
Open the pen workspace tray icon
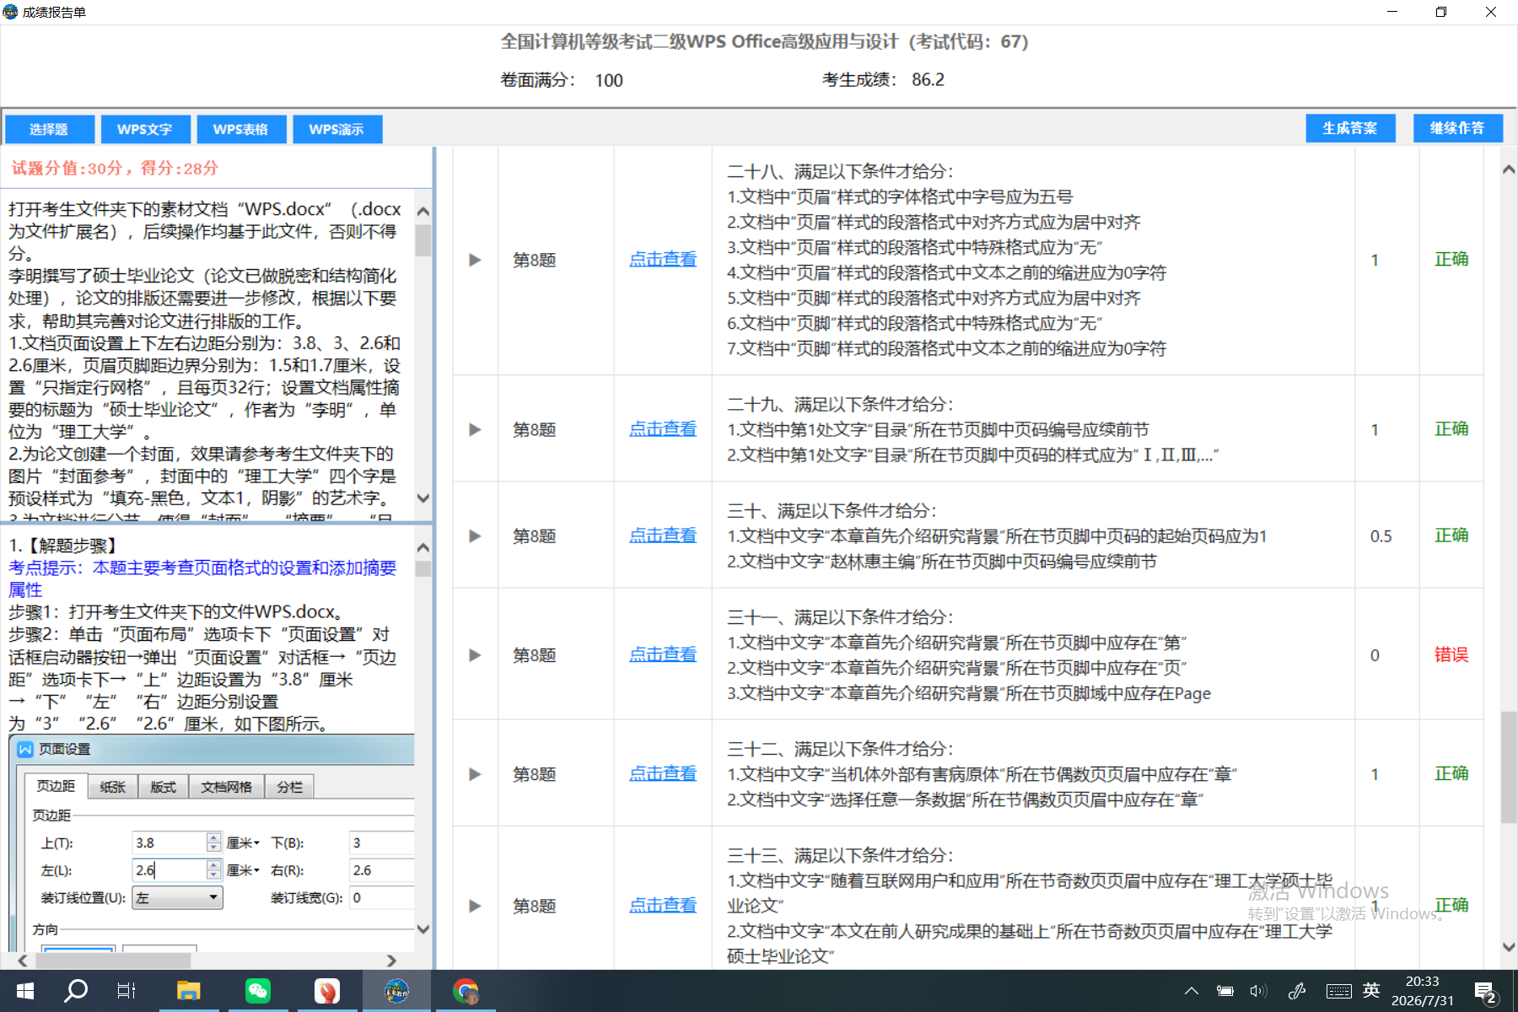[x=1297, y=991]
